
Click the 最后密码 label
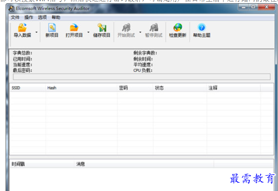[22, 70]
